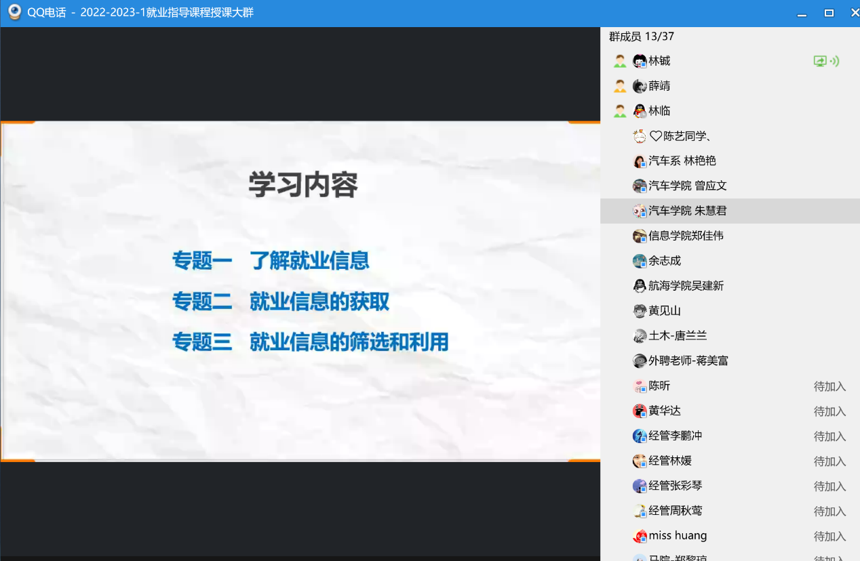
Task: Click 林铖's profile avatar
Action: pyautogui.click(x=640, y=61)
